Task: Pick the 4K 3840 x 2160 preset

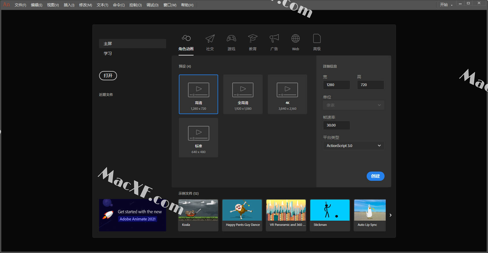Action: tap(287, 94)
